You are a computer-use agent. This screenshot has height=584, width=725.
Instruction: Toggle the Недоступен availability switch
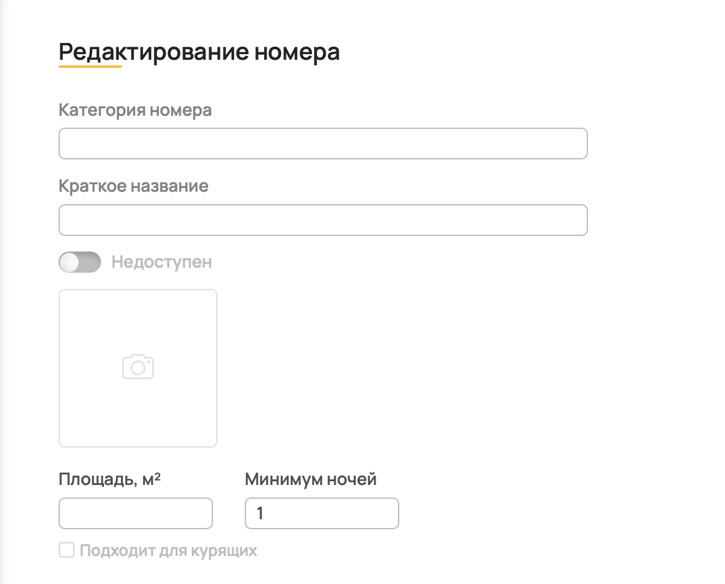point(80,262)
